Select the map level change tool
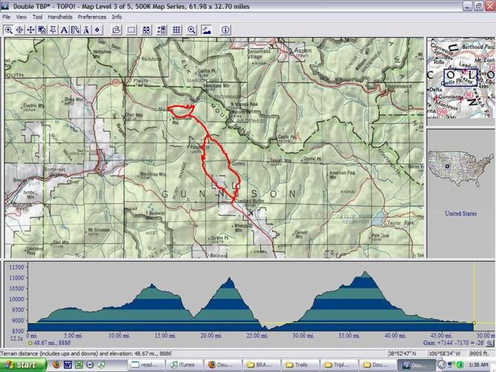Image resolution: width=496 pixels, height=372 pixels. (42, 30)
